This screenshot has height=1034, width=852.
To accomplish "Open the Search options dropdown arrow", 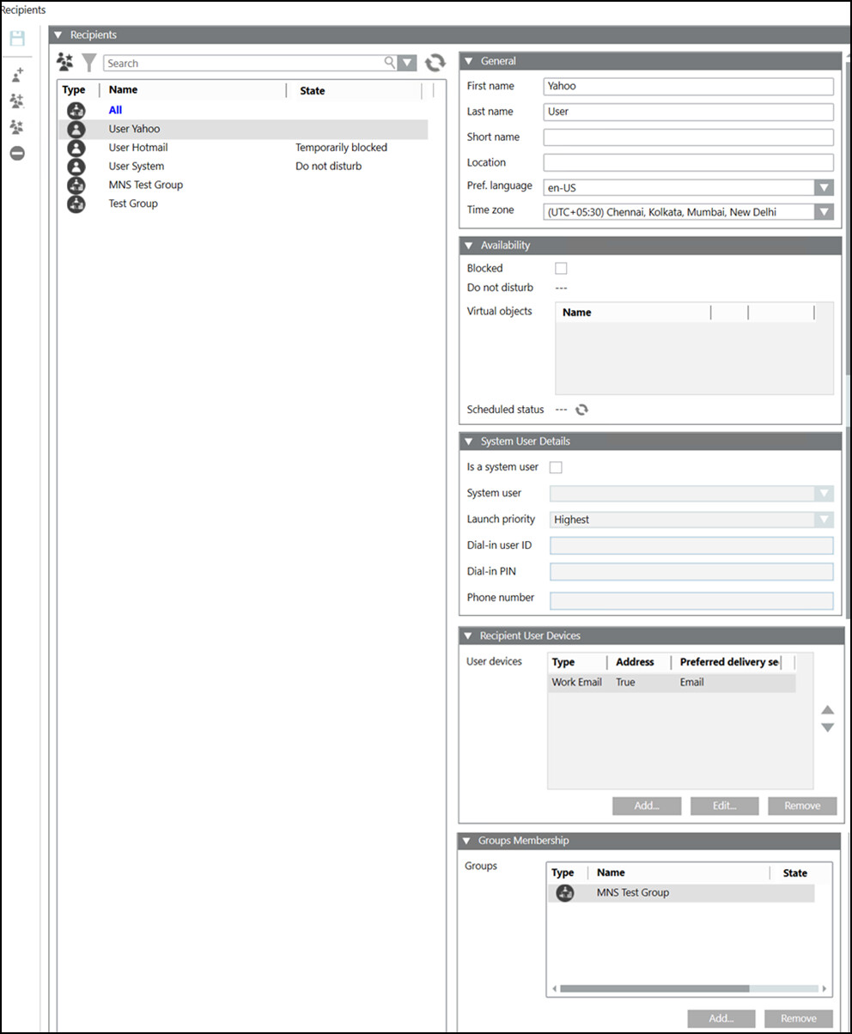I will (408, 63).
